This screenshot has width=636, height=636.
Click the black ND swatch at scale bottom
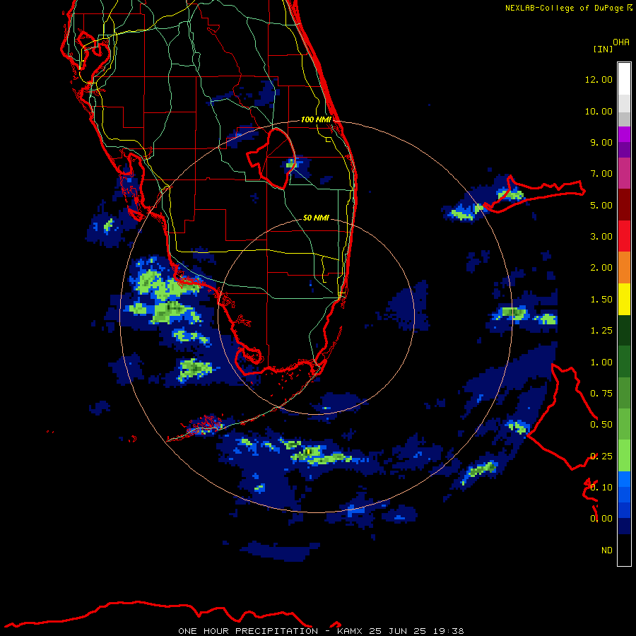click(624, 550)
